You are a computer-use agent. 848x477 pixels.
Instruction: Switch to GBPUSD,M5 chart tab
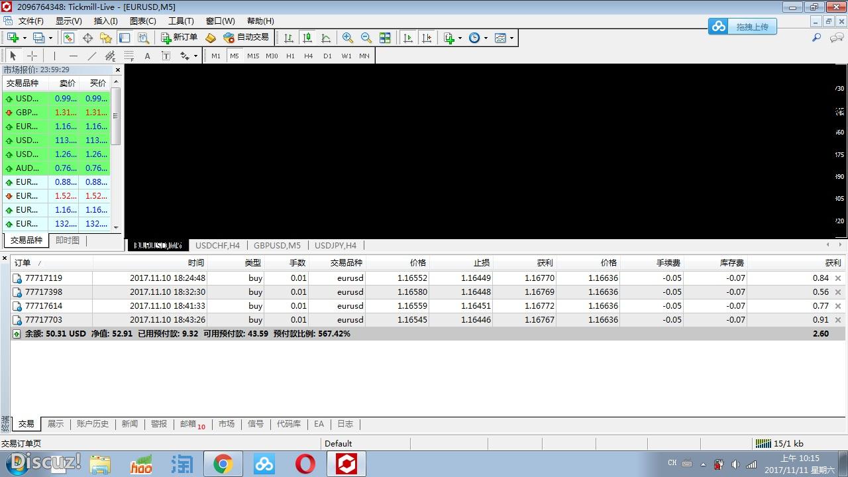tap(277, 245)
